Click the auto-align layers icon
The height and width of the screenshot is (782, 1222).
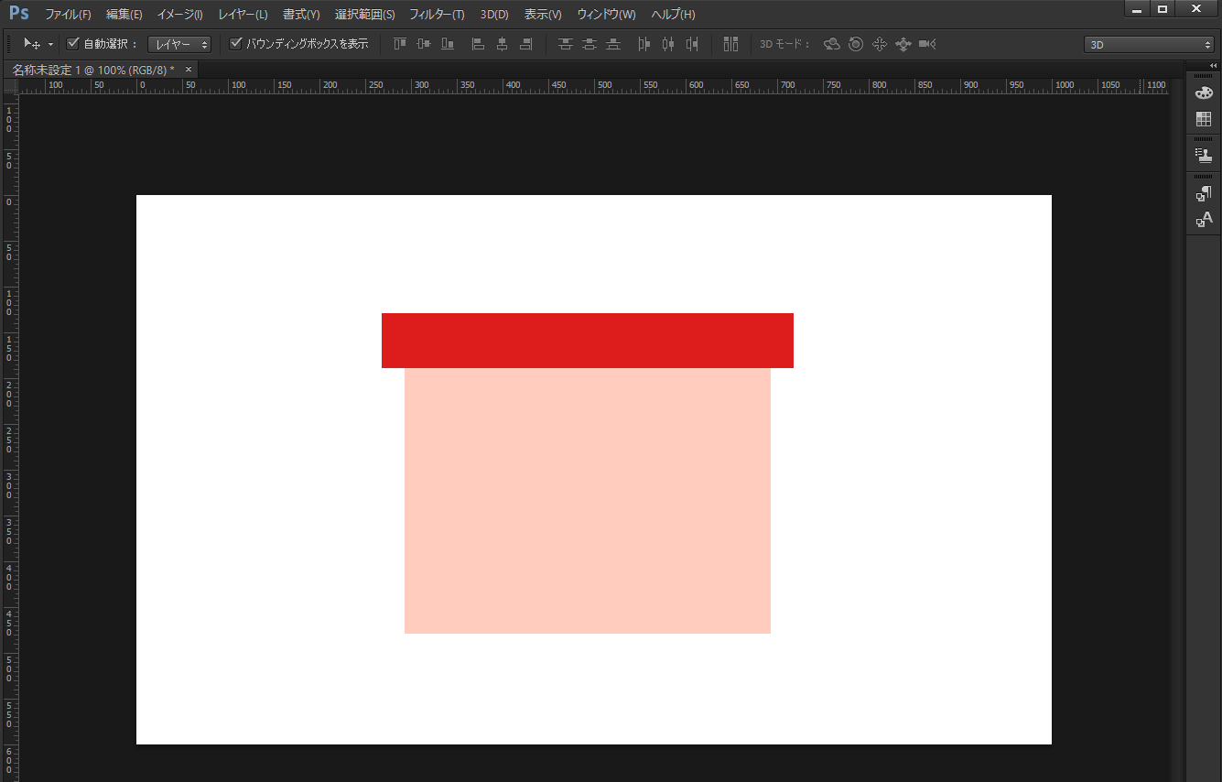[x=730, y=44]
